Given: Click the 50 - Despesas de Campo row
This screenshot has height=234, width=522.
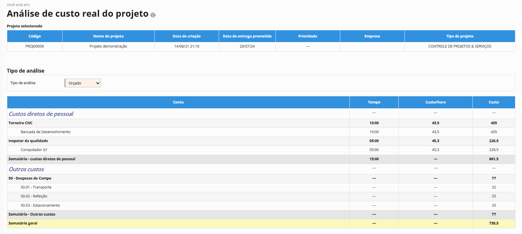Looking at the screenshot, I should pyautogui.click(x=30, y=178).
